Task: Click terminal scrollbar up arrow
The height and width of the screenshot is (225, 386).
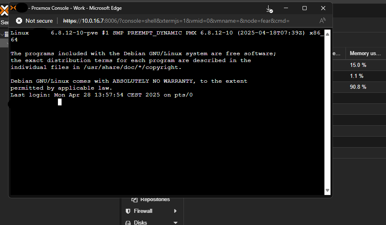Action: tap(327, 34)
